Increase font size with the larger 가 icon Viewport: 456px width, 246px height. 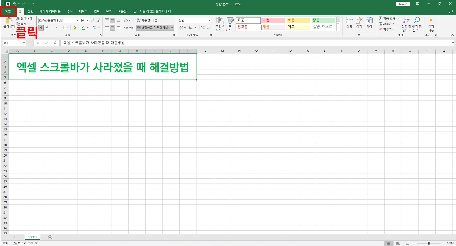pyautogui.click(x=92, y=20)
